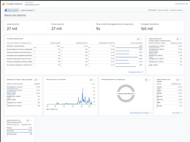Click 'Mais detalhes de tecnologia' link
Viewport: 190px width, 142px height.
(140, 113)
